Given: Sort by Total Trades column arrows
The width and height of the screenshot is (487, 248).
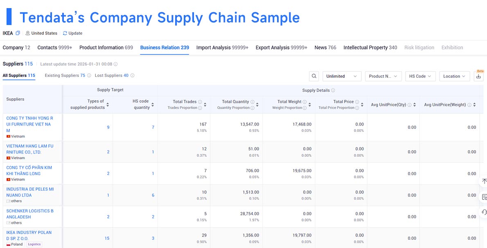Looking at the screenshot, I should coord(205,105).
